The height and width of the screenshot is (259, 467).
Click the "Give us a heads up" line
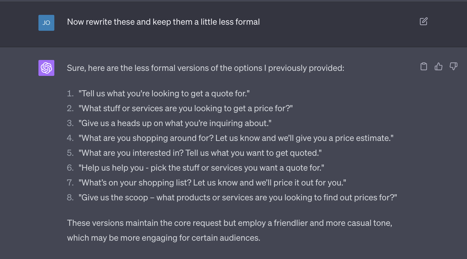(x=175, y=123)
